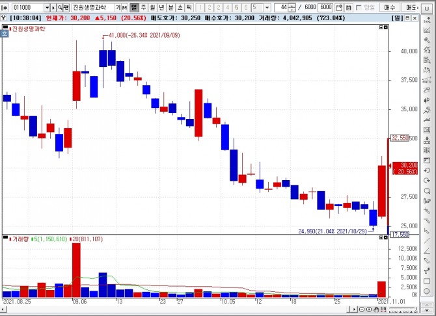This screenshot has height=316, width=436.
Task: Click the chart zoom slider at the bottom right
Action: (x=403, y=309)
